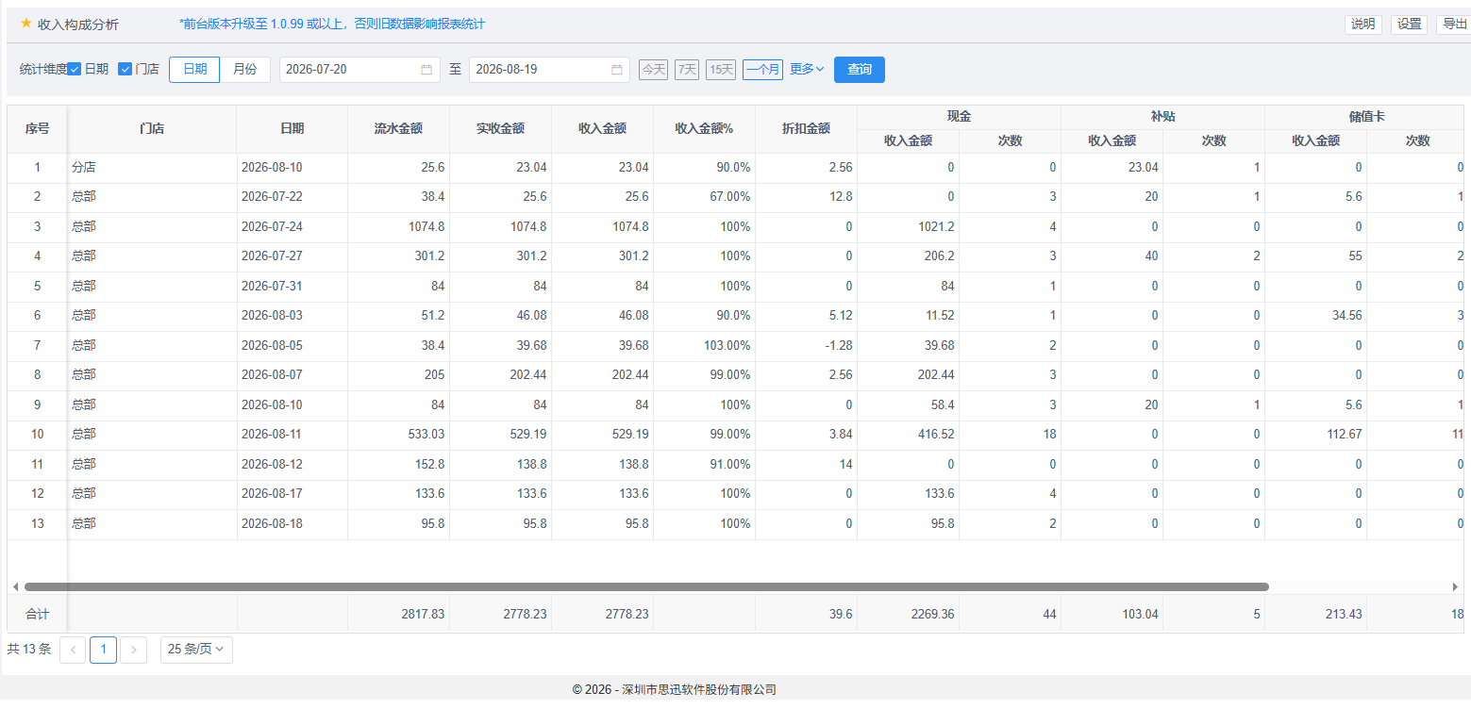1471x709 pixels.
Task: Switch to the 日期 statistics tab
Action: (195, 70)
